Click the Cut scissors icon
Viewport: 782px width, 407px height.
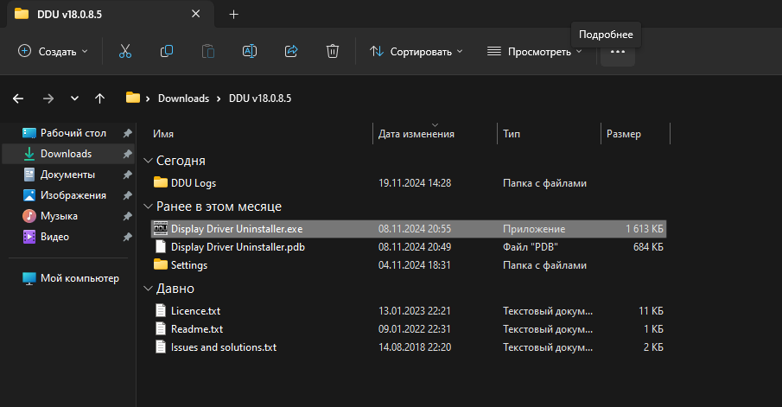124,51
